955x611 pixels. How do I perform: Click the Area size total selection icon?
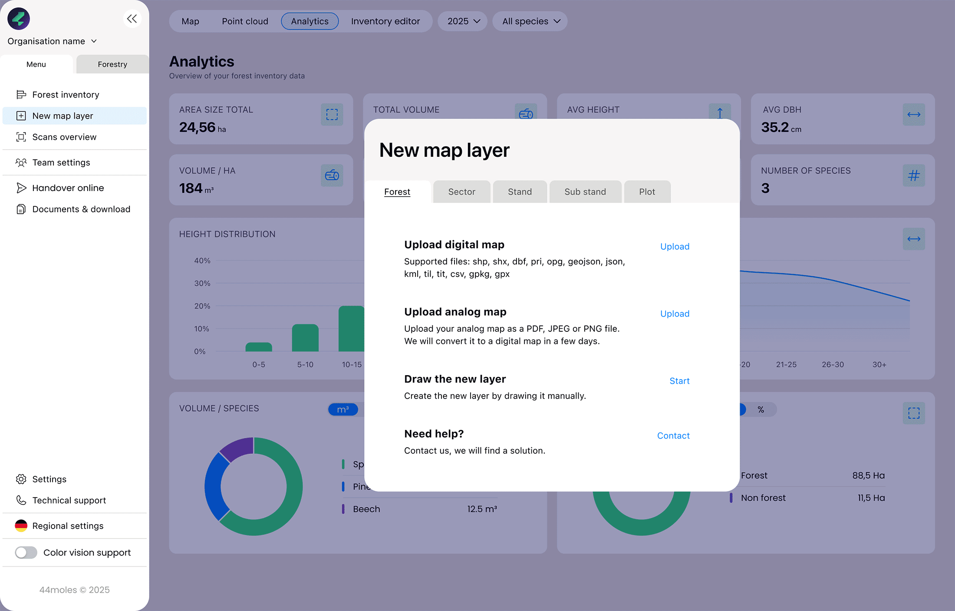(332, 115)
